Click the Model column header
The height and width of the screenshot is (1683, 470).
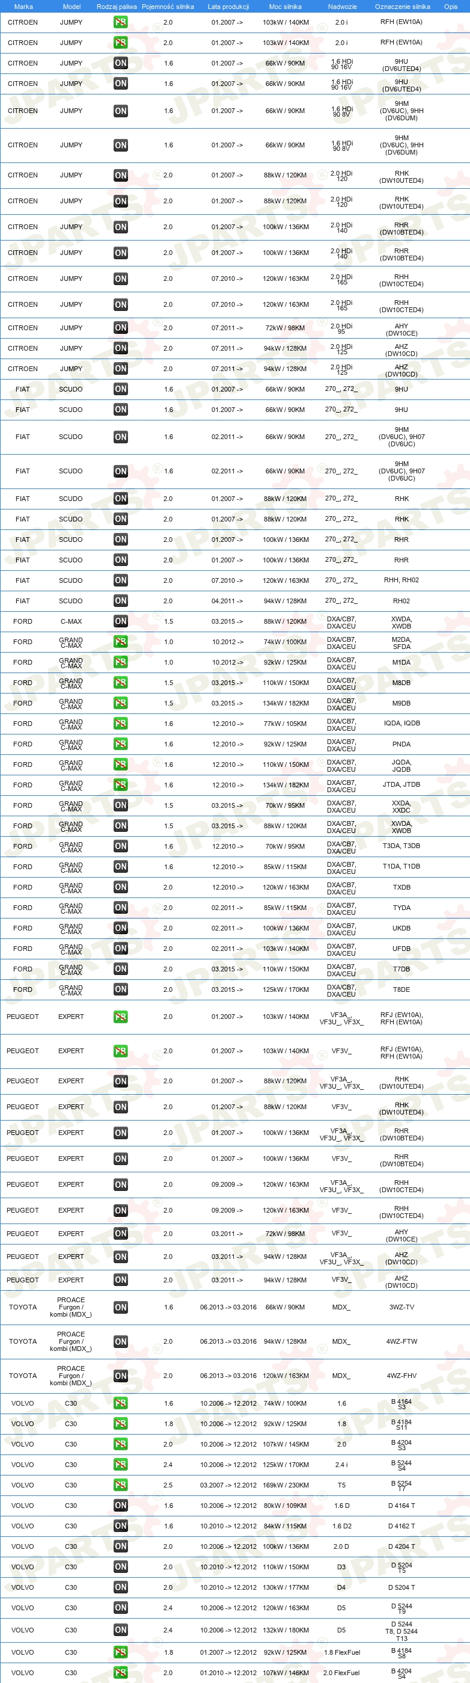click(x=72, y=7)
